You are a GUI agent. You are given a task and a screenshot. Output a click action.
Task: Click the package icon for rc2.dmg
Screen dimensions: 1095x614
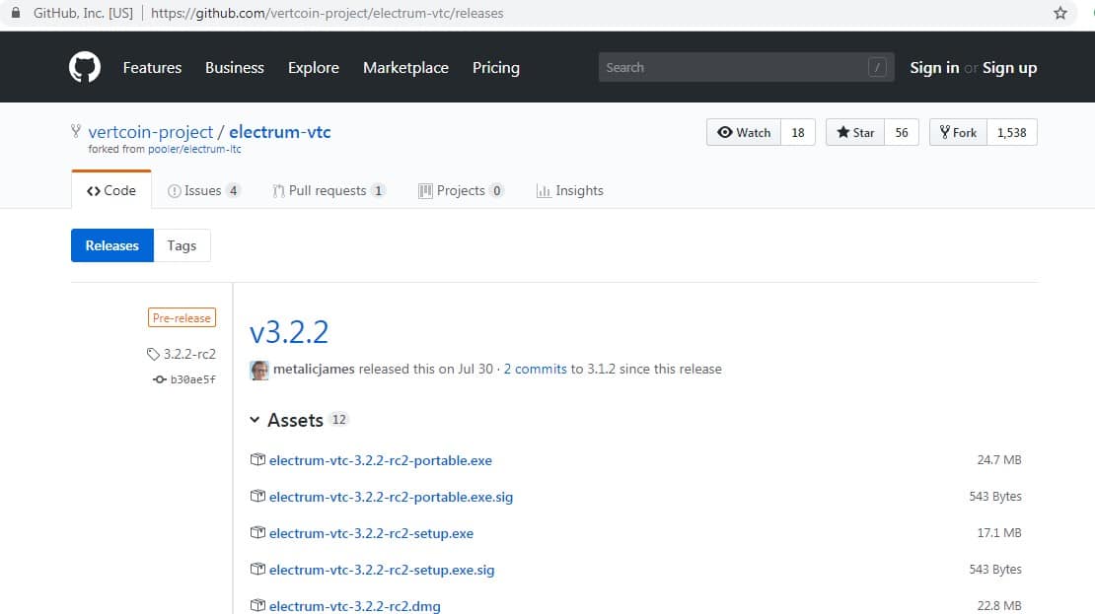(257, 605)
